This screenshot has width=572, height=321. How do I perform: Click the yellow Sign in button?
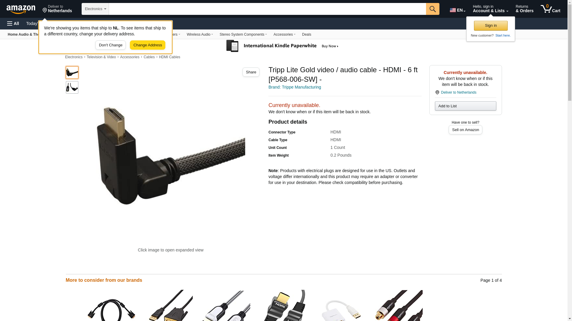[491, 26]
